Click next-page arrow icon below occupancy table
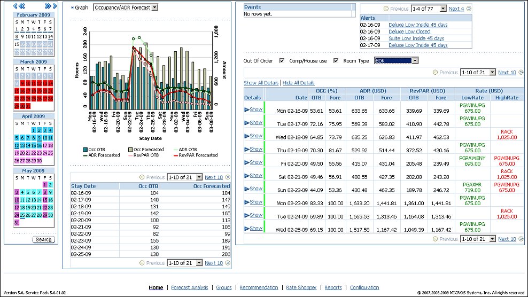Image resolution: width=528 pixels, height=297 pixels. [x=228, y=263]
